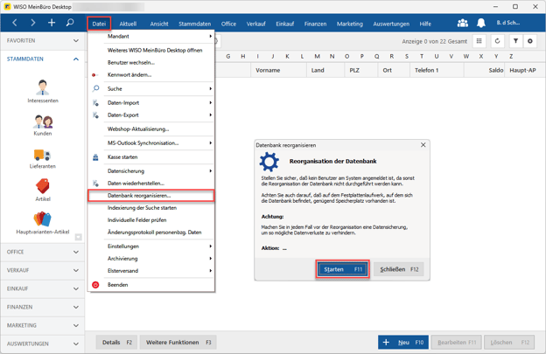This screenshot has width=546, height=354.
Task: Sort by the Vorname column header
Action: point(268,70)
